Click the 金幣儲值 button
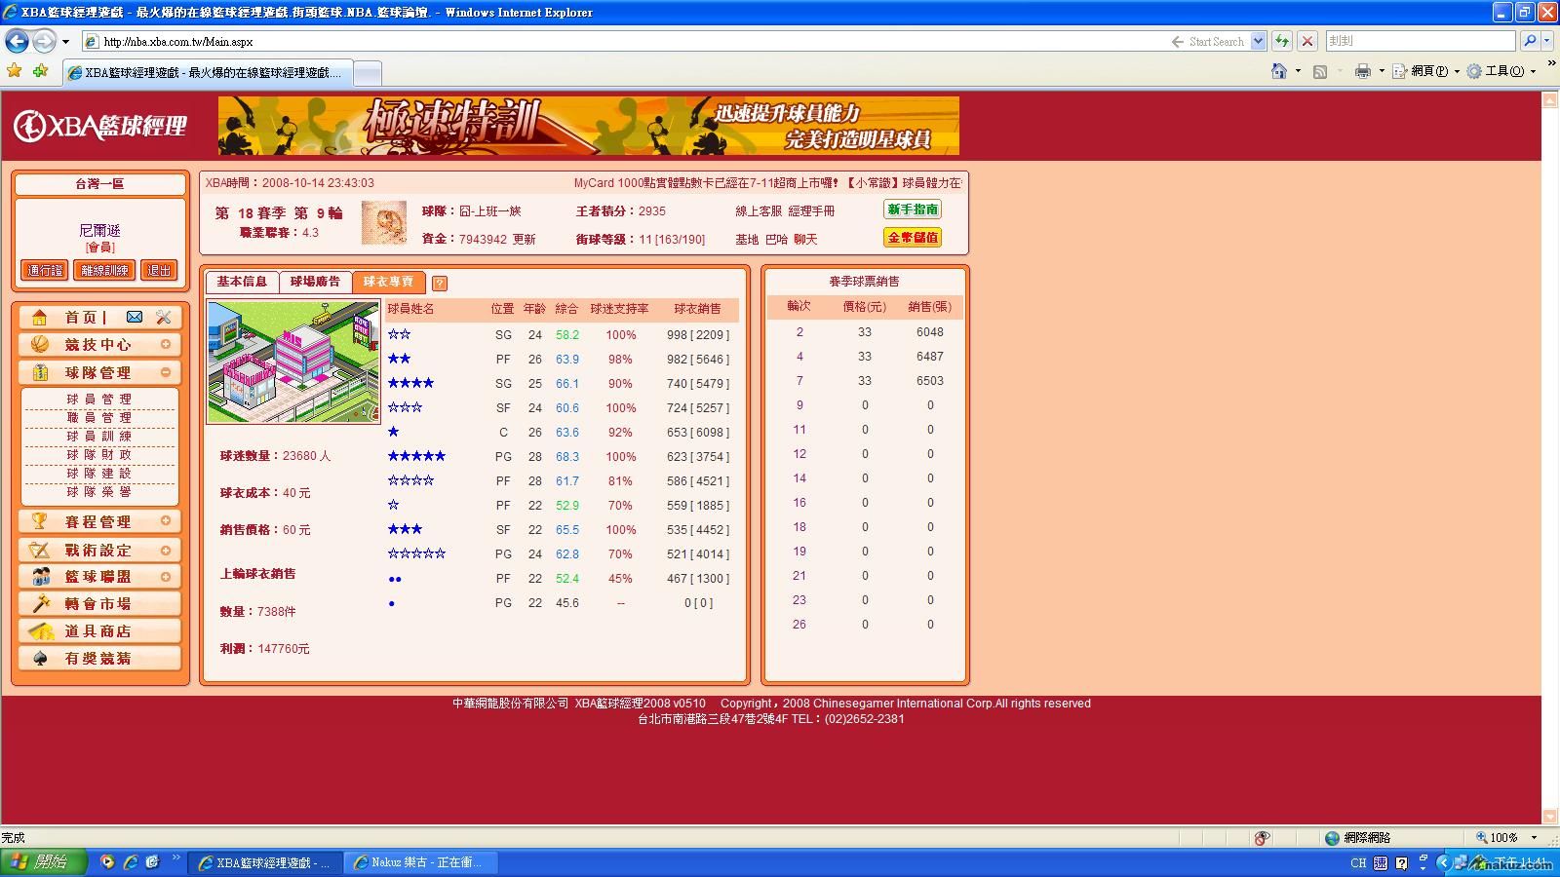The height and width of the screenshot is (877, 1560). (913, 237)
